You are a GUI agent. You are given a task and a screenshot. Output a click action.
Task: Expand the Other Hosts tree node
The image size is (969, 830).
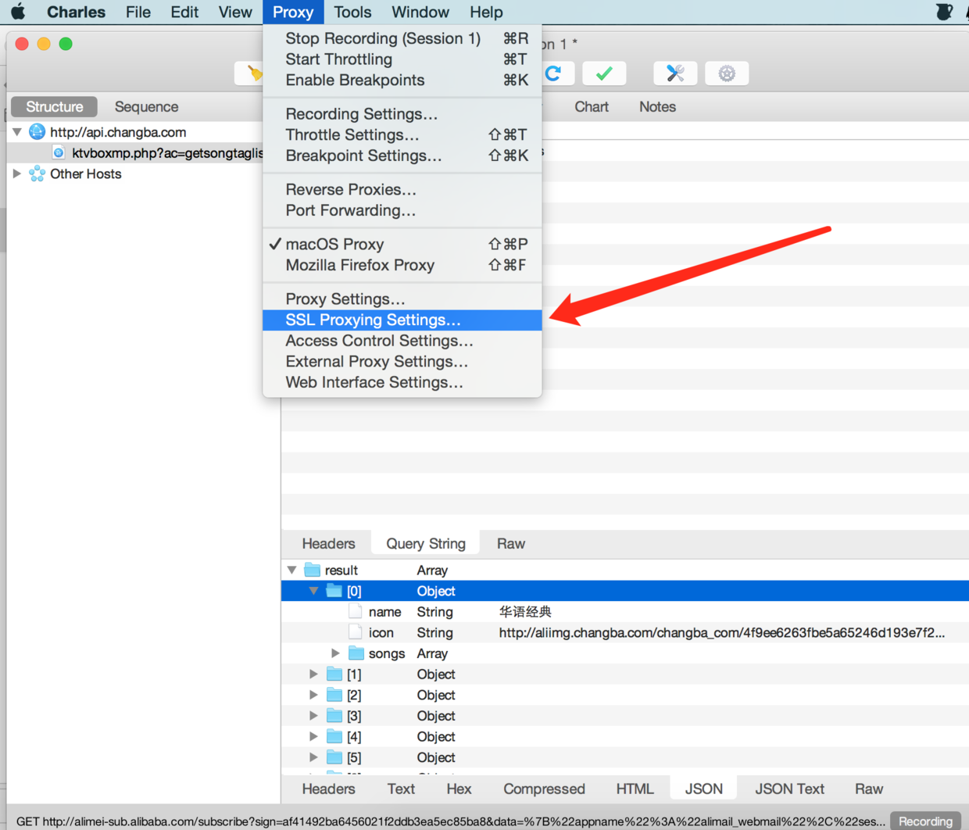(x=17, y=174)
